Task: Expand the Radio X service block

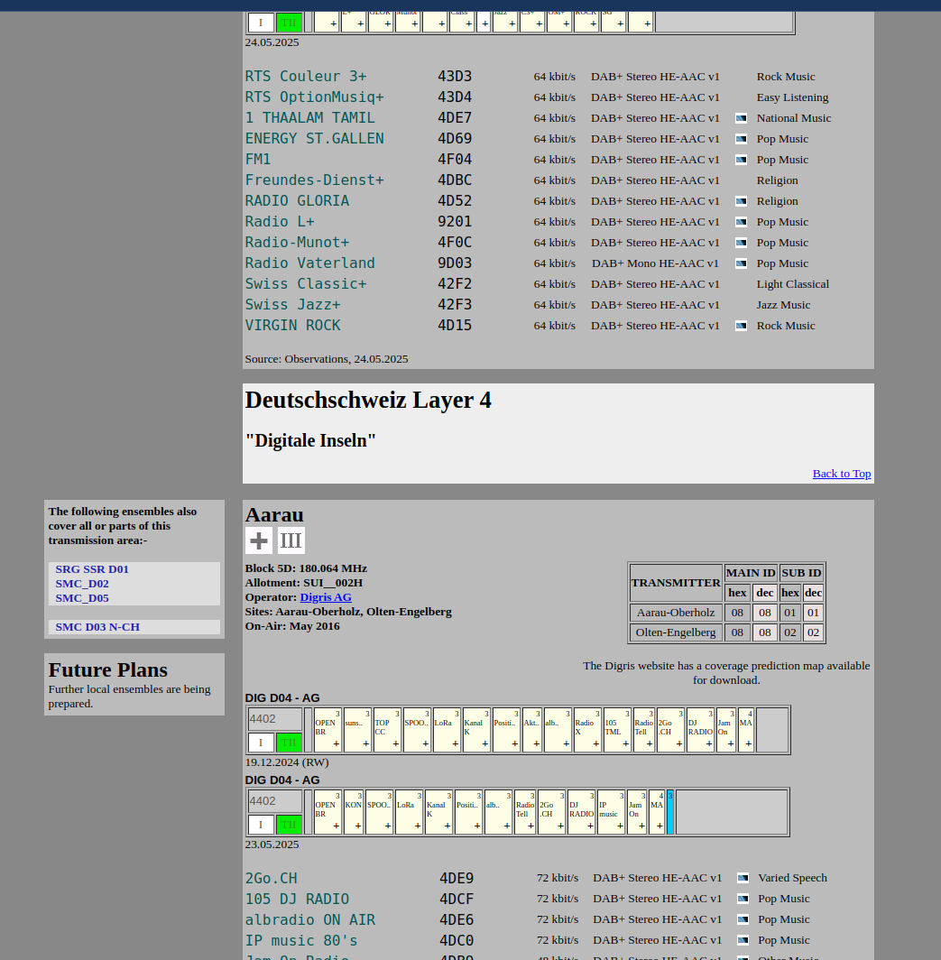Action: tap(587, 730)
